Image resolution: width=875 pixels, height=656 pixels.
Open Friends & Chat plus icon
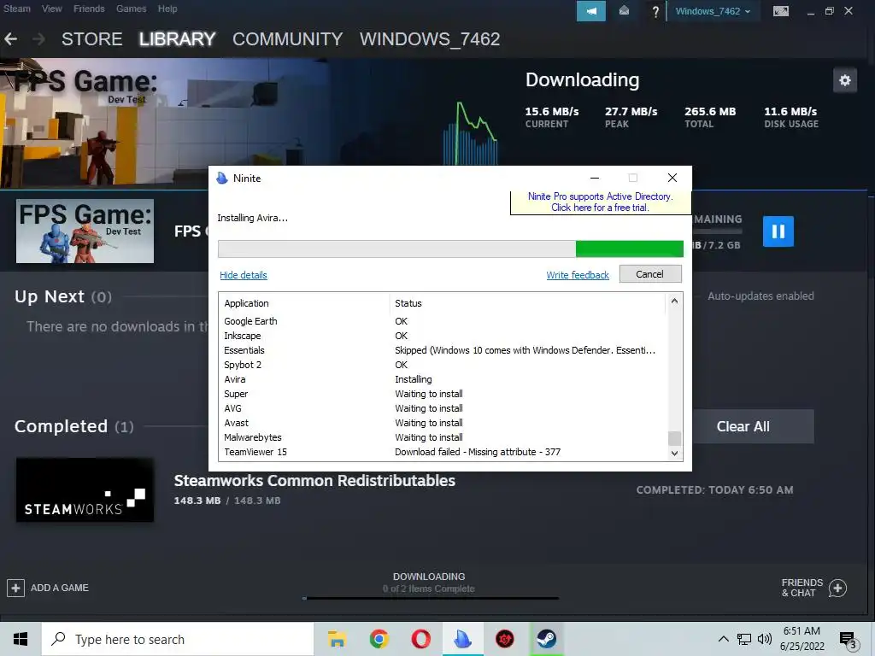point(837,588)
